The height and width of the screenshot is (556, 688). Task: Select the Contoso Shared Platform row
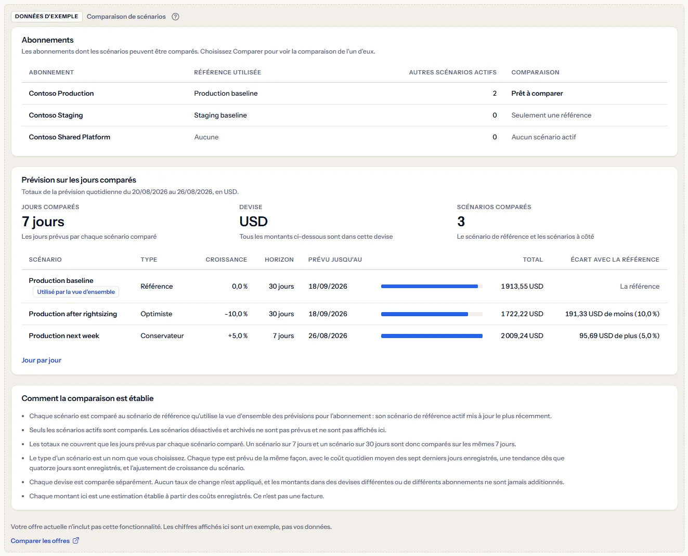tap(344, 137)
